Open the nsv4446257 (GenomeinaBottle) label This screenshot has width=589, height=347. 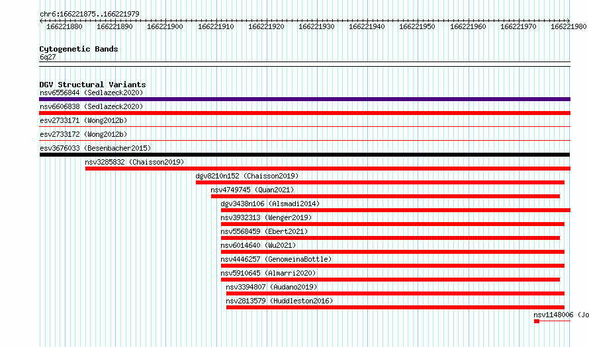click(276, 259)
